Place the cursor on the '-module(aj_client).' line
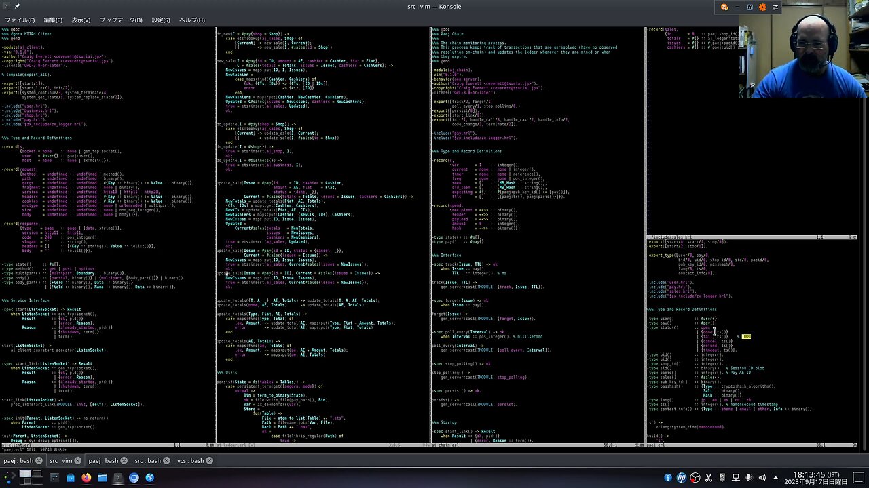The height and width of the screenshot is (488, 869). pyautogui.click(x=22, y=47)
